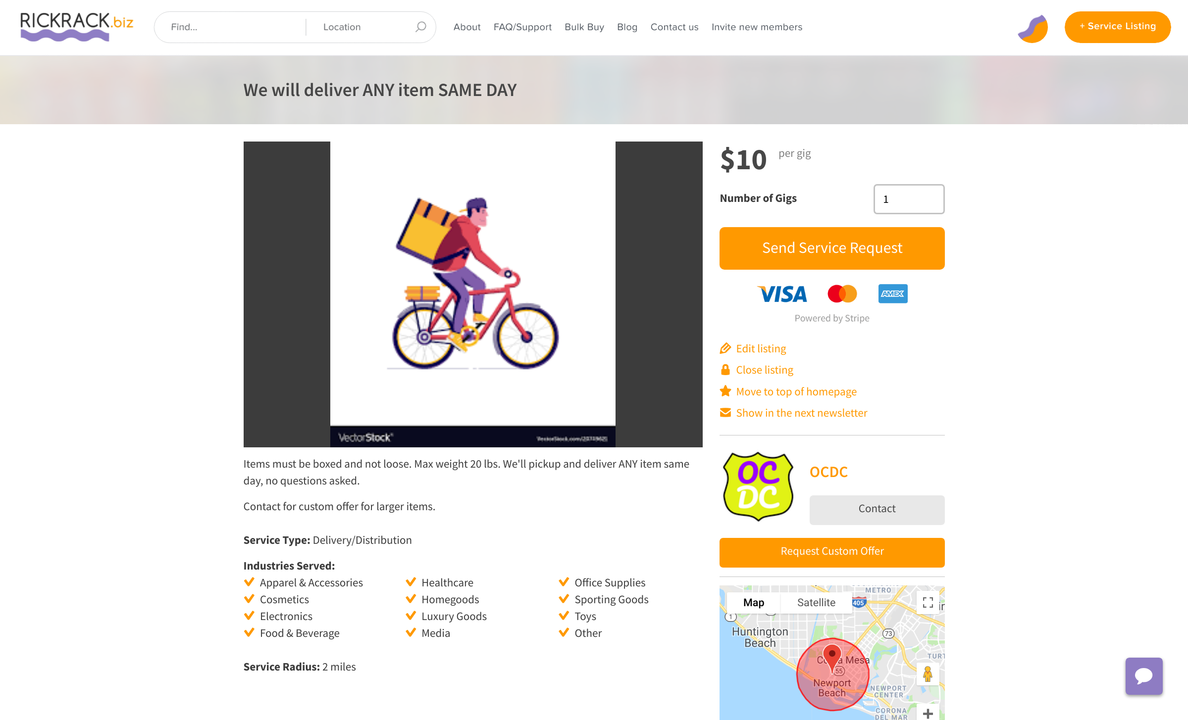Focus the Number of Gigs field

(909, 199)
